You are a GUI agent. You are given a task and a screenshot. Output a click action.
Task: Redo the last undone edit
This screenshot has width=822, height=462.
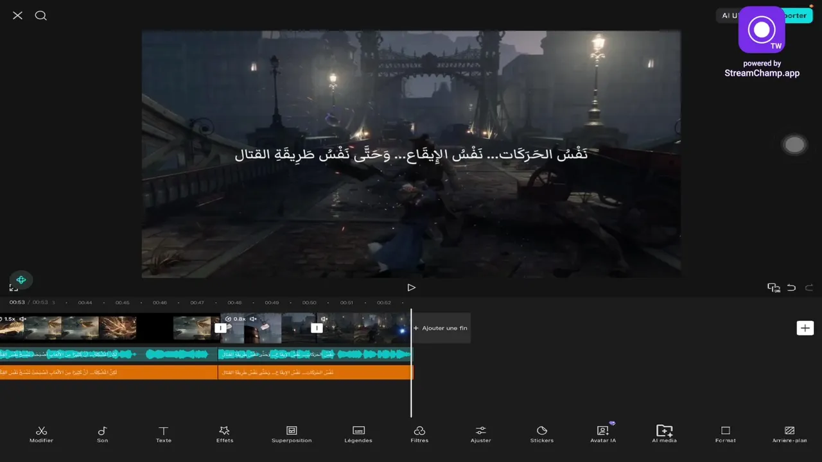click(x=809, y=287)
